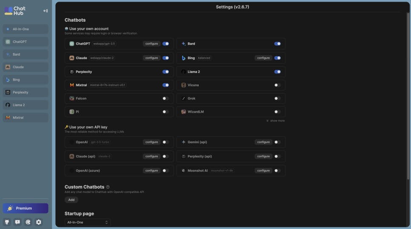Turn off the Bing toggle
Image resolution: width=411 pixels, height=229 pixels.
[x=277, y=58]
